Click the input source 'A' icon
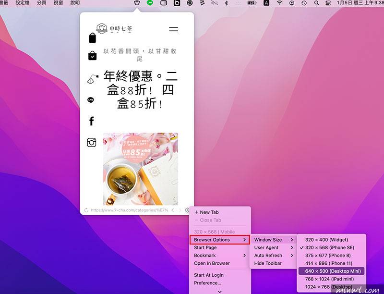384x294 pixels. coord(266,3)
